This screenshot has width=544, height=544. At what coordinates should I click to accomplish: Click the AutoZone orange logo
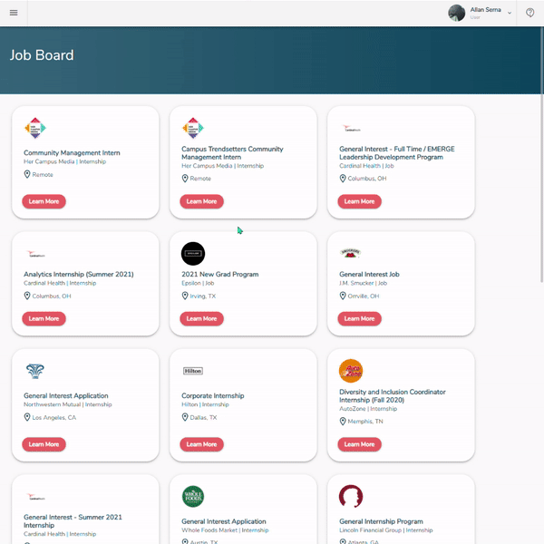tap(351, 371)
